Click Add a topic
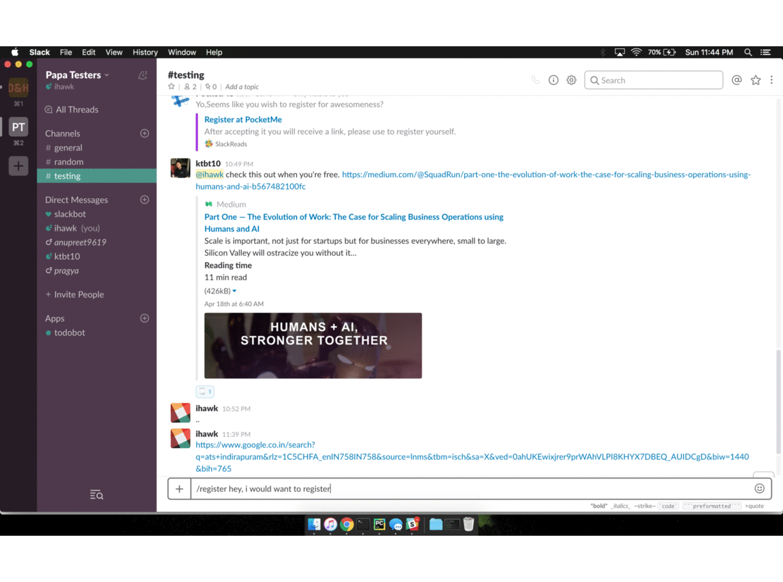Image resolution: width=783 pixels, height=582 pixels. (x=242, y=87)
